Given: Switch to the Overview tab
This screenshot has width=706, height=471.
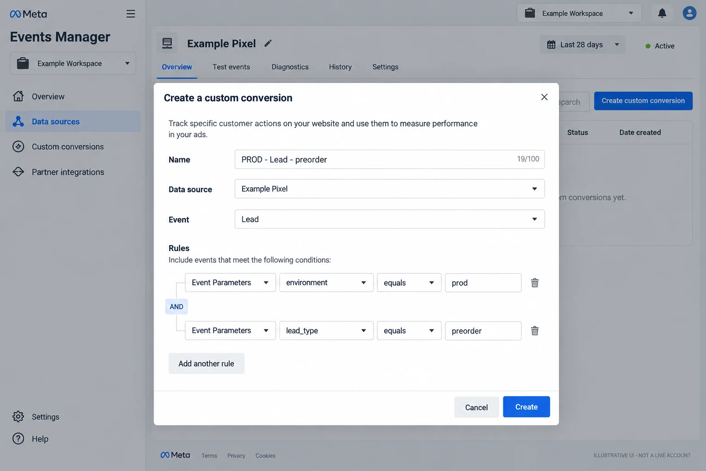Looking at the screenshot, I should click(177, 67).
